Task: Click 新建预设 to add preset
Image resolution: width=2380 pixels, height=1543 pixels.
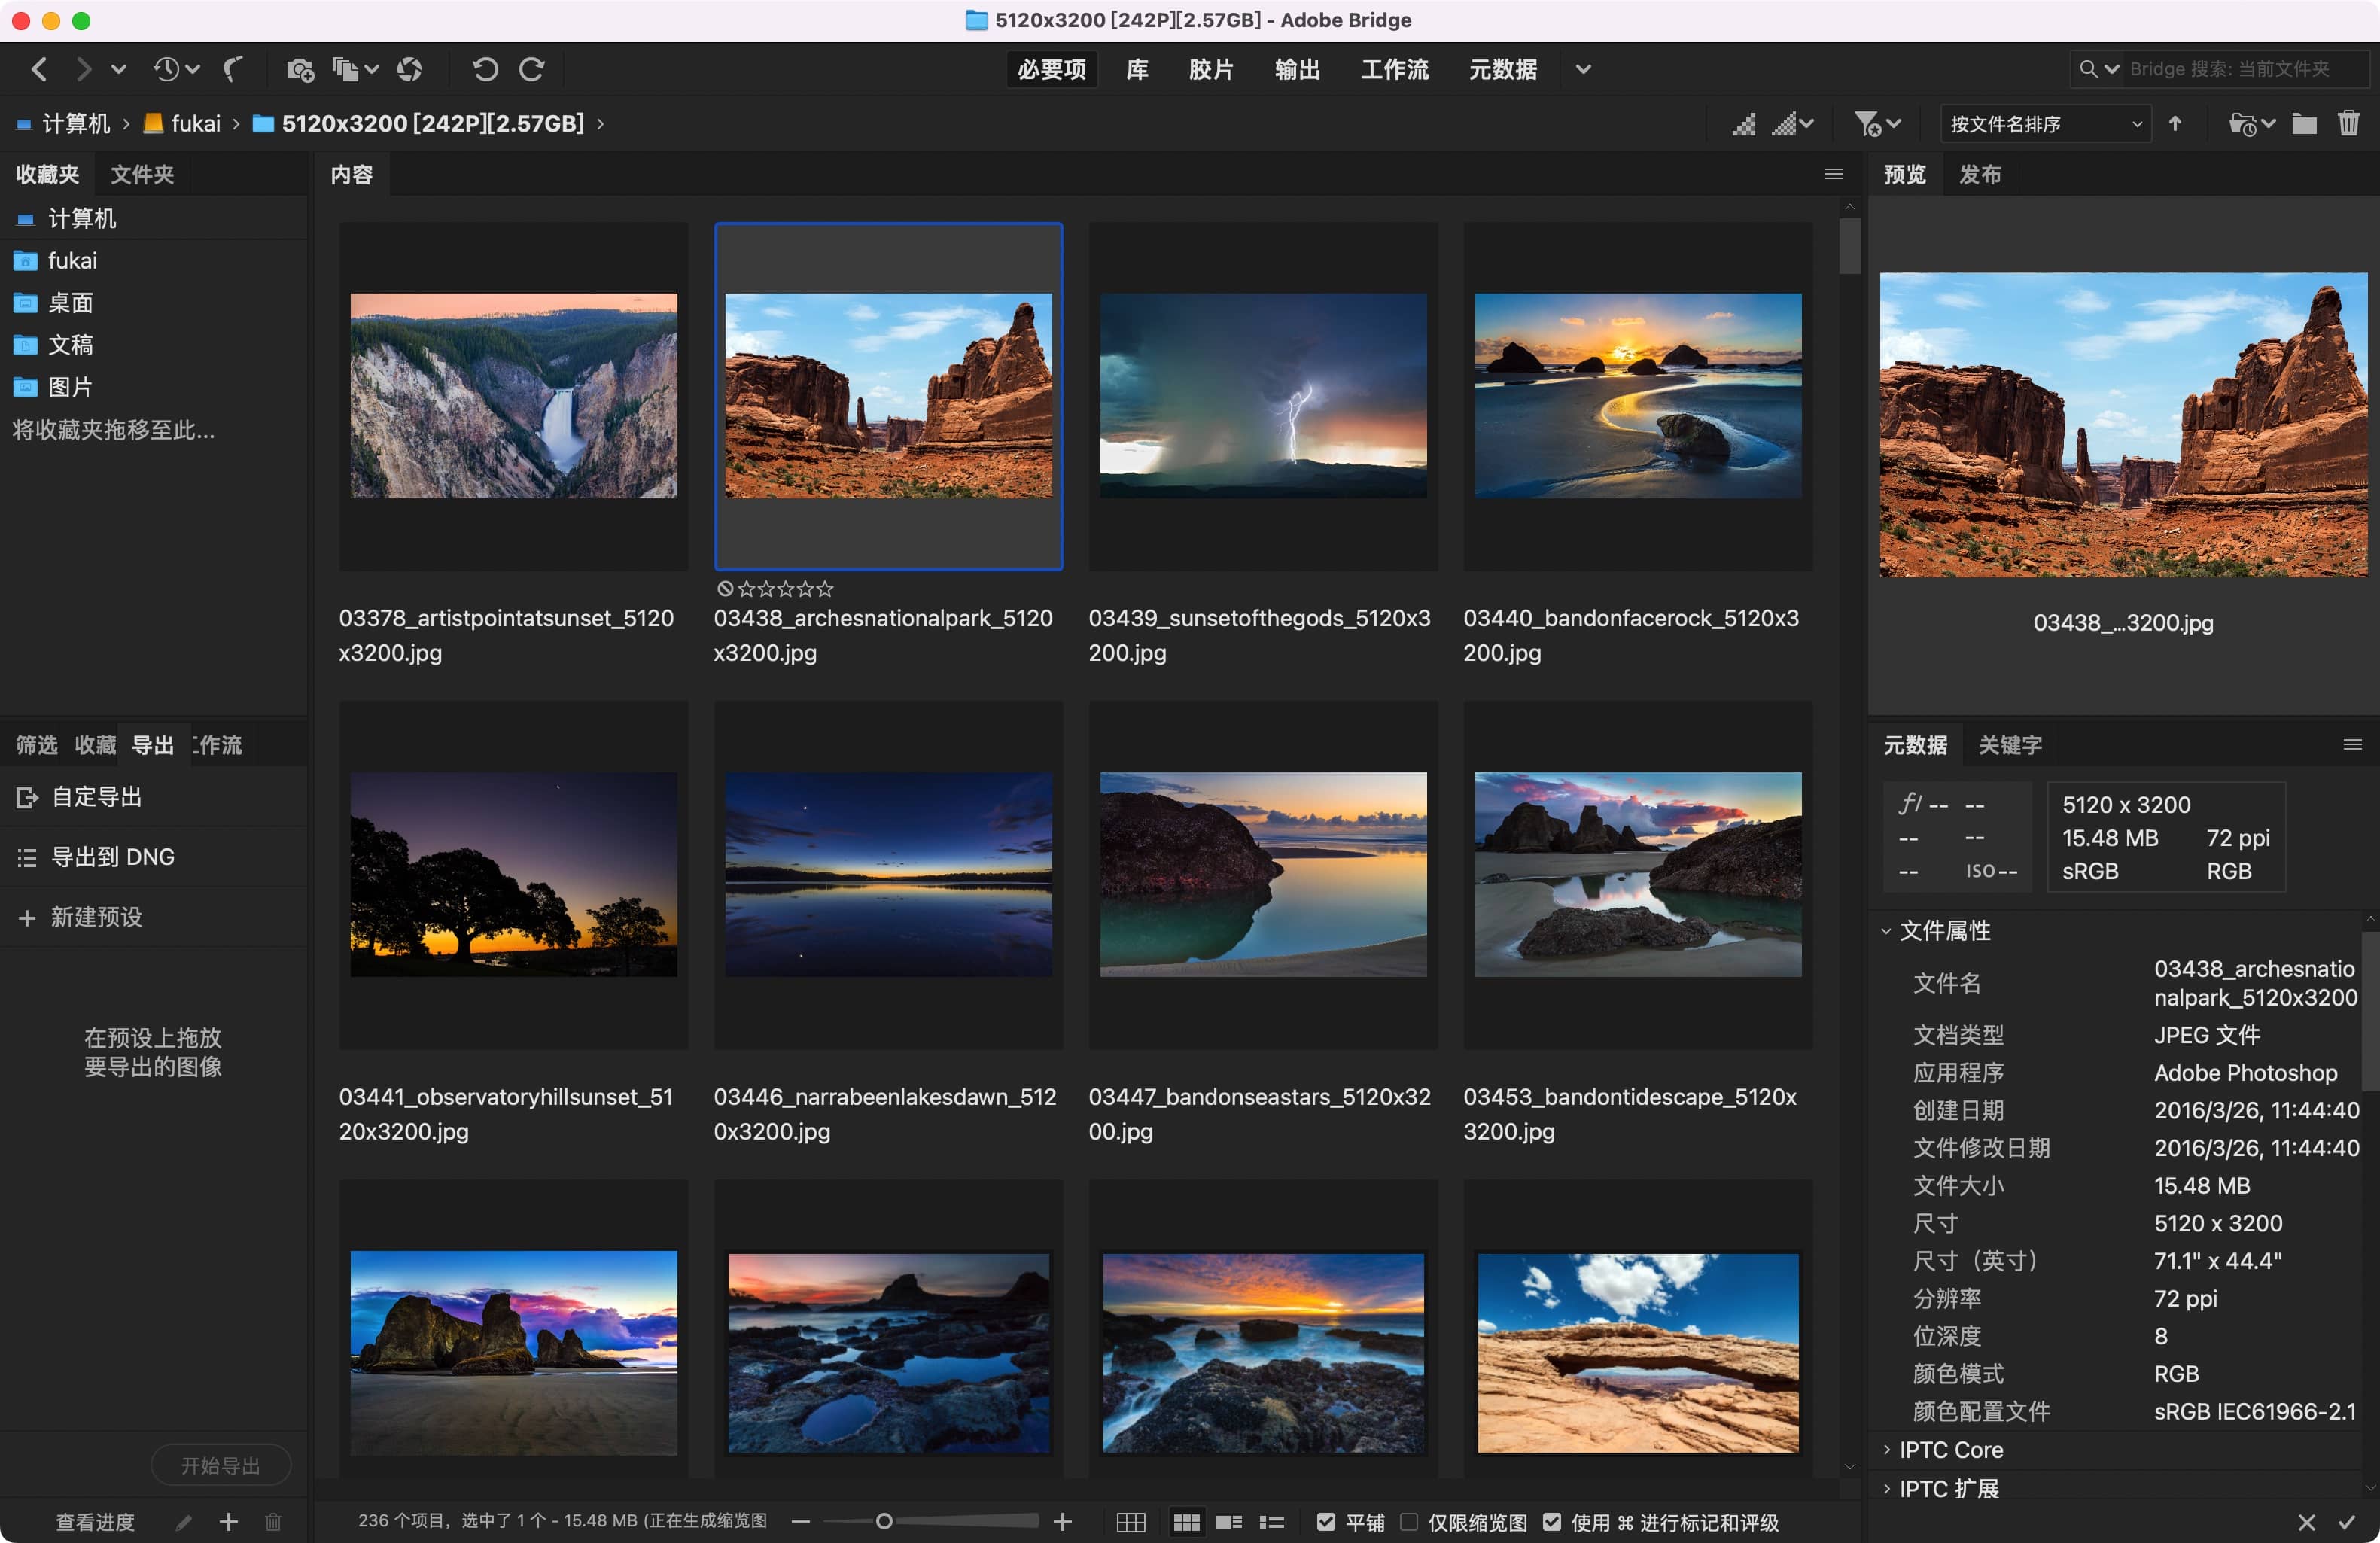Action: click(96, 917)
